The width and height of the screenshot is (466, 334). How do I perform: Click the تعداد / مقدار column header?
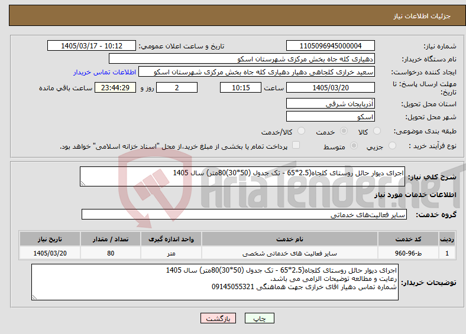(x=111, y=239)
